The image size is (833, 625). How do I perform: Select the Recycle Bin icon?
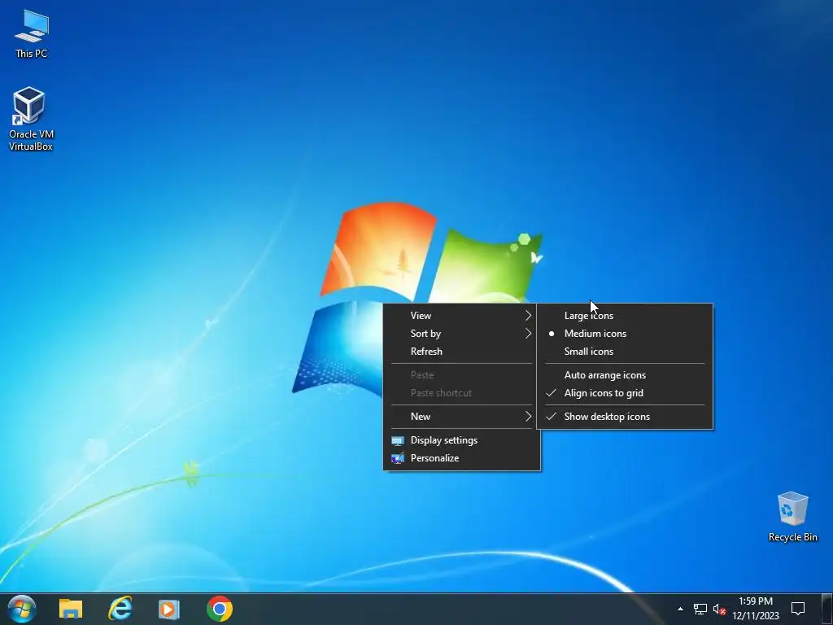click(x=792, y=517)
